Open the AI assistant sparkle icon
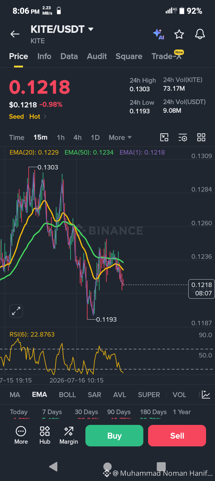This screenshot has width=215, height=481. tap(158, 34)
